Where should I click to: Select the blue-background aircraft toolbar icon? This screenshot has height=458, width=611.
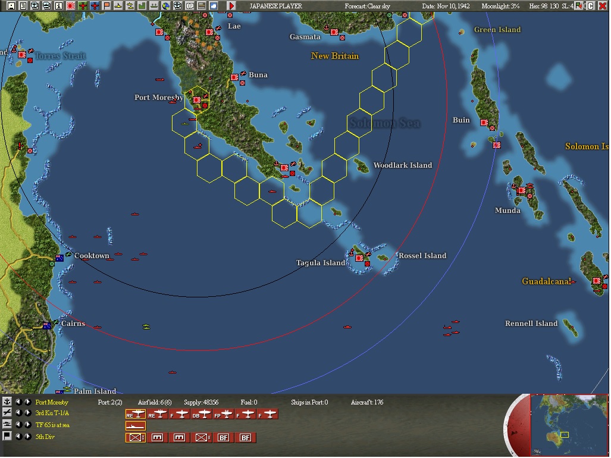[x=95, y=6]
